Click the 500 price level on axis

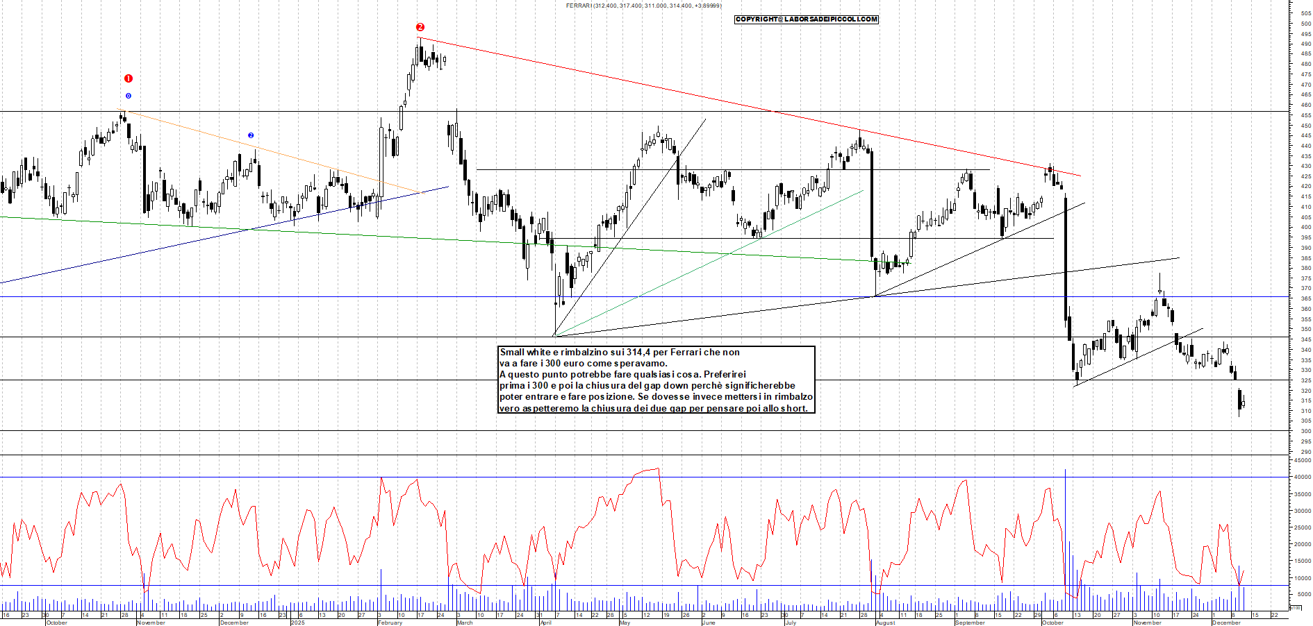pyautogui.click(x=1305, y=24)
